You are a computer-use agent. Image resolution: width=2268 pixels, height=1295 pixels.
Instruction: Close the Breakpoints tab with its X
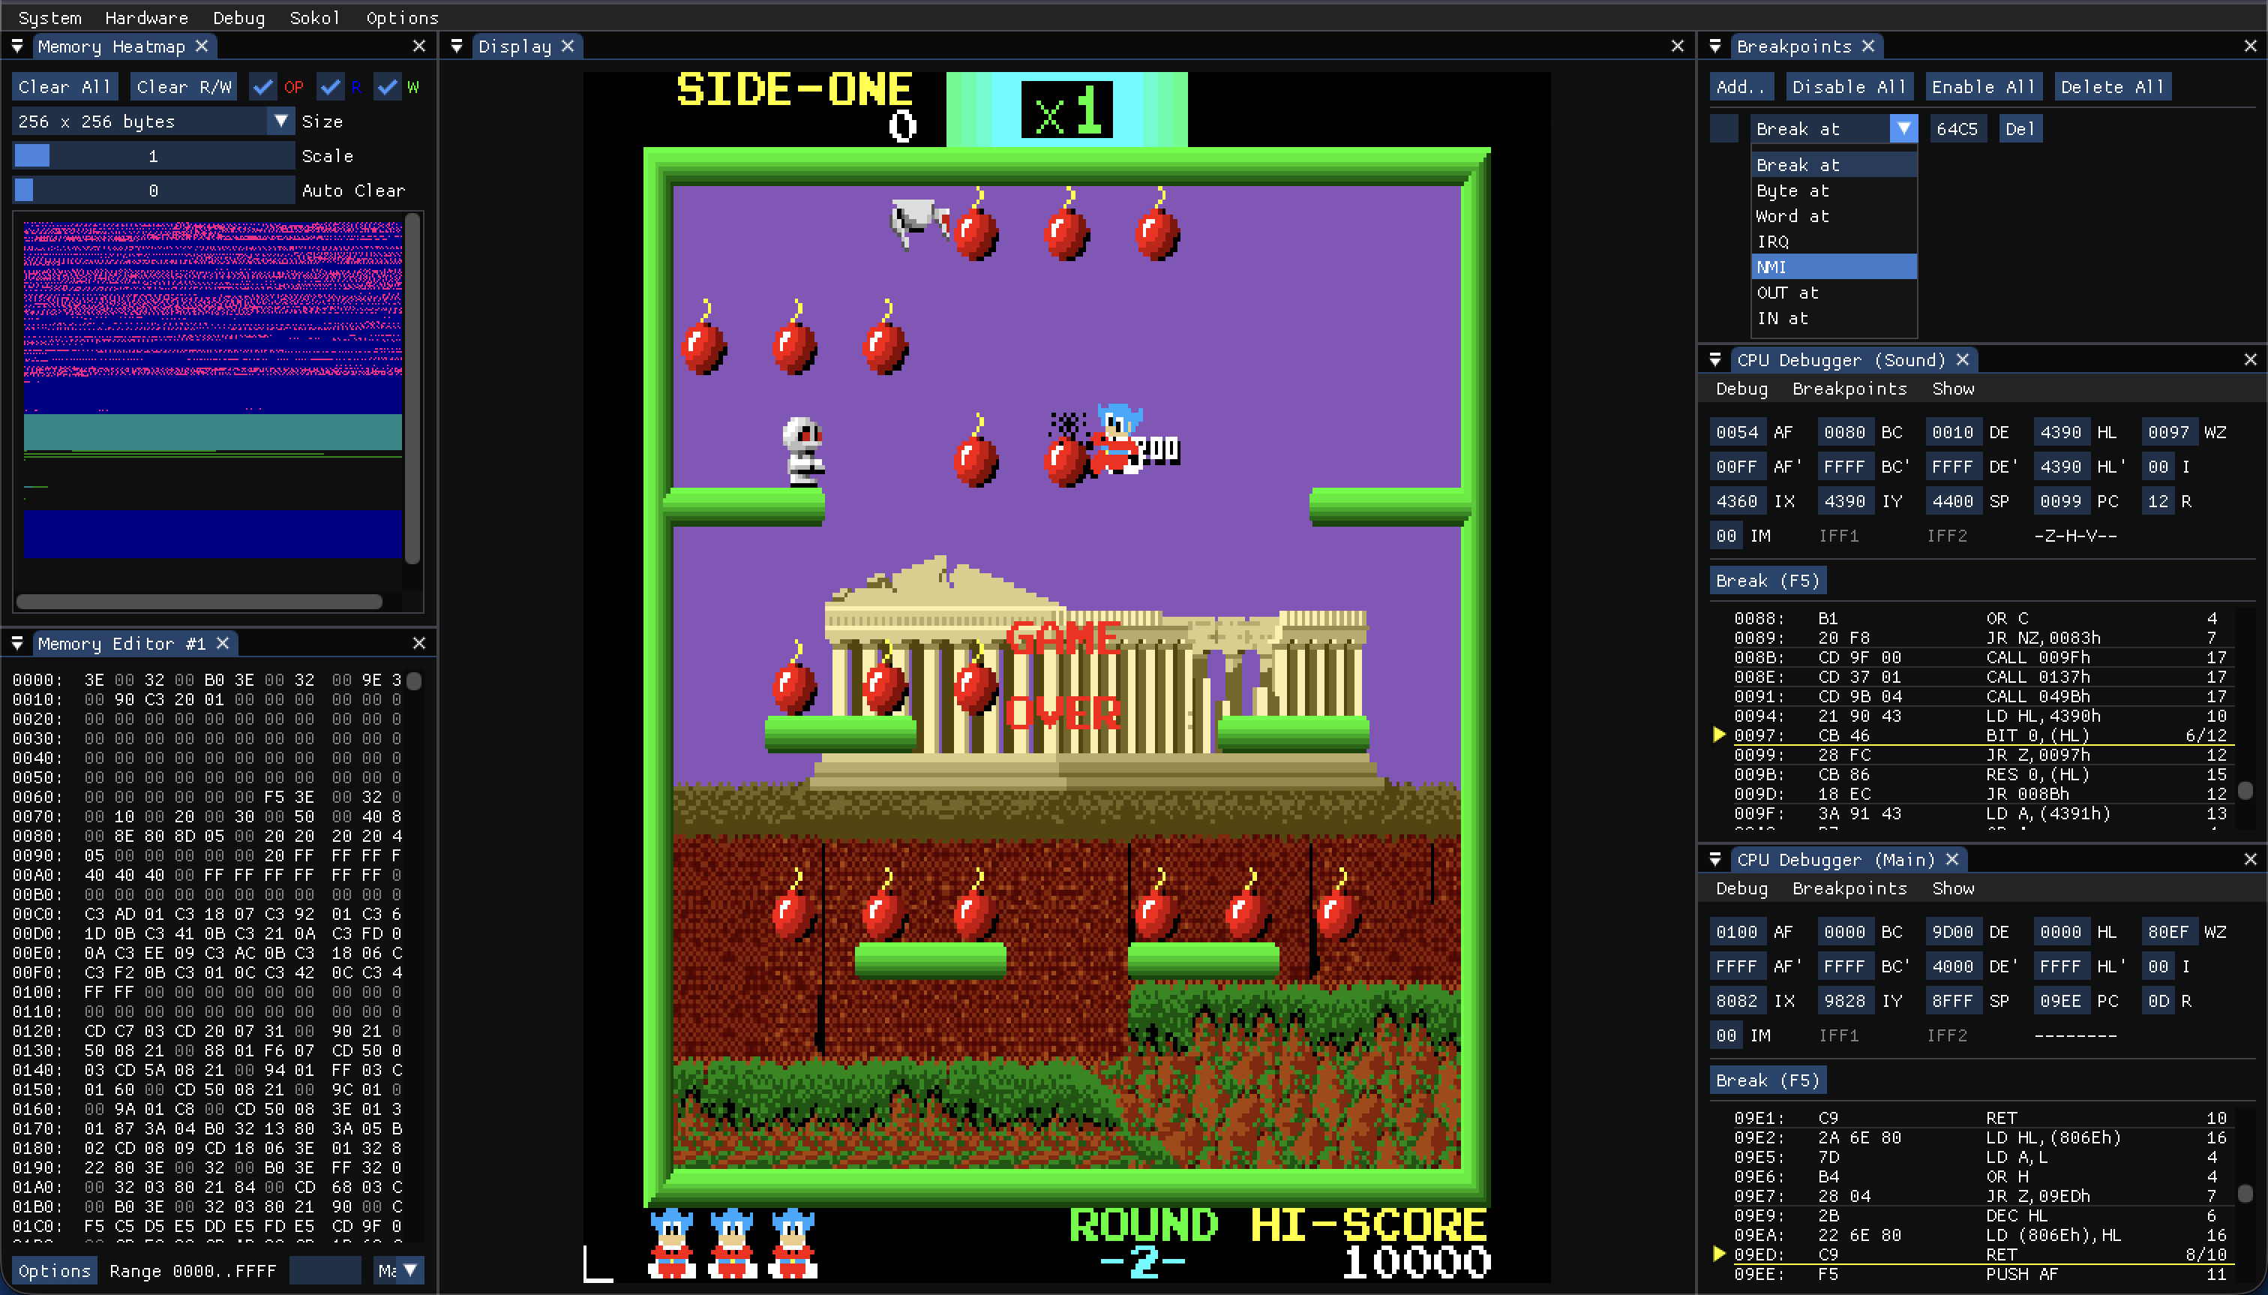point(1869,45)
